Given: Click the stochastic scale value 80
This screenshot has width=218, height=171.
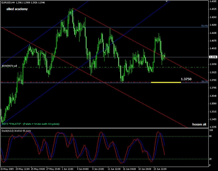Looking at the screenshot, I should pyautogui.click(x=211, y=136).
